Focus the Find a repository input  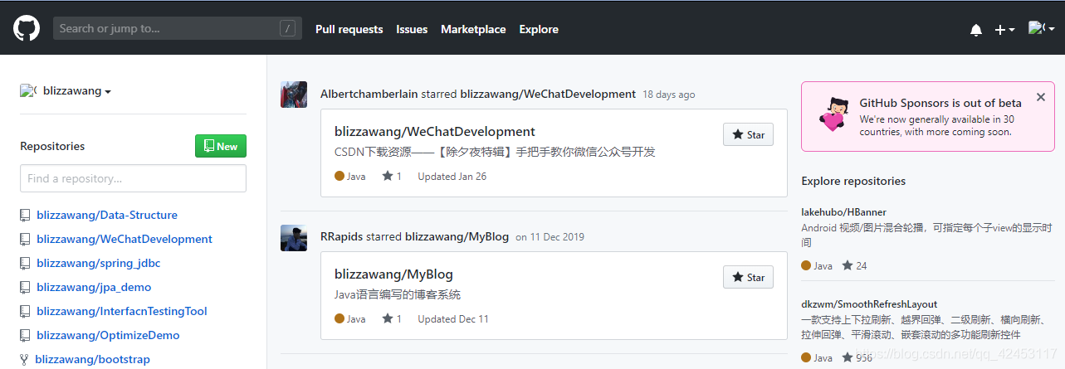pyautogui.click(x=133, y=178)
